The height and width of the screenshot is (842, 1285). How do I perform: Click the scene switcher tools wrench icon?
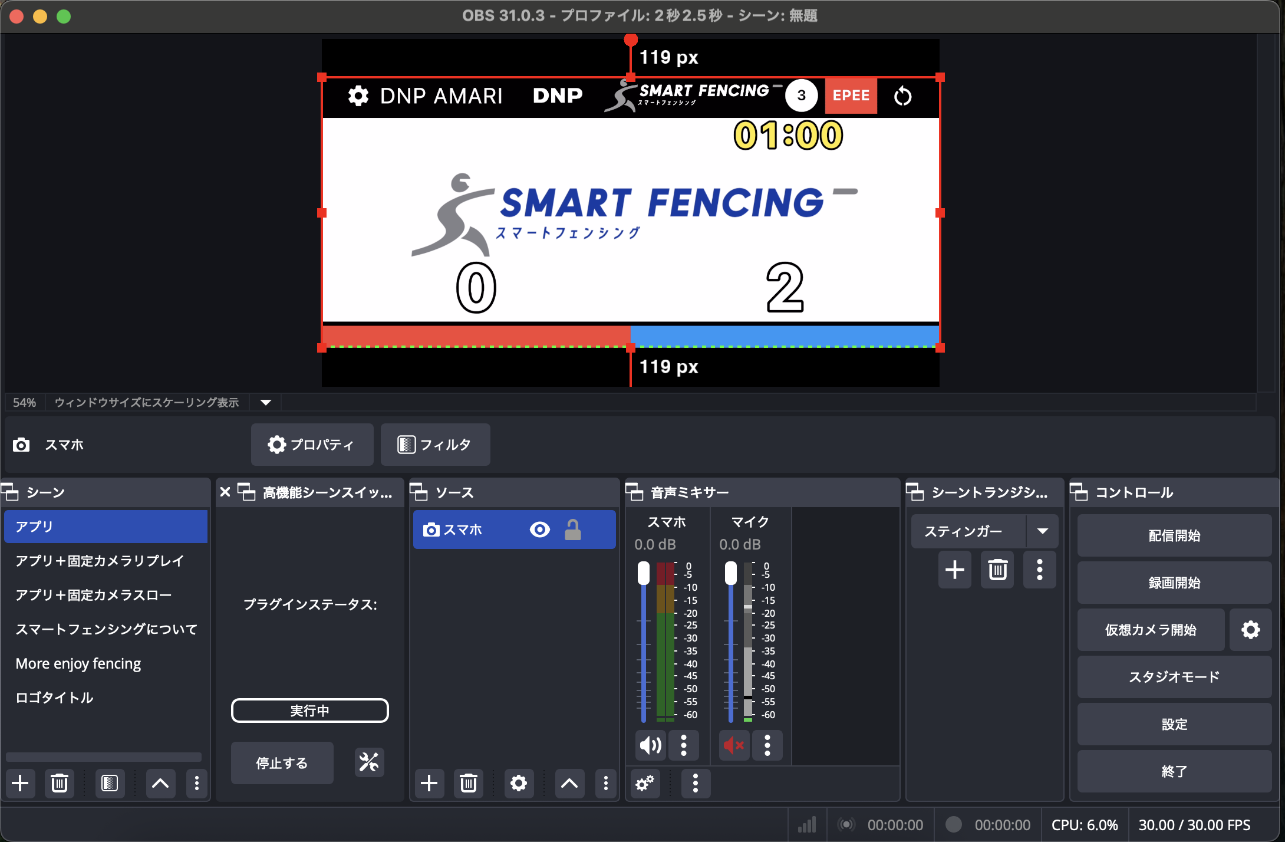point(369,762)
